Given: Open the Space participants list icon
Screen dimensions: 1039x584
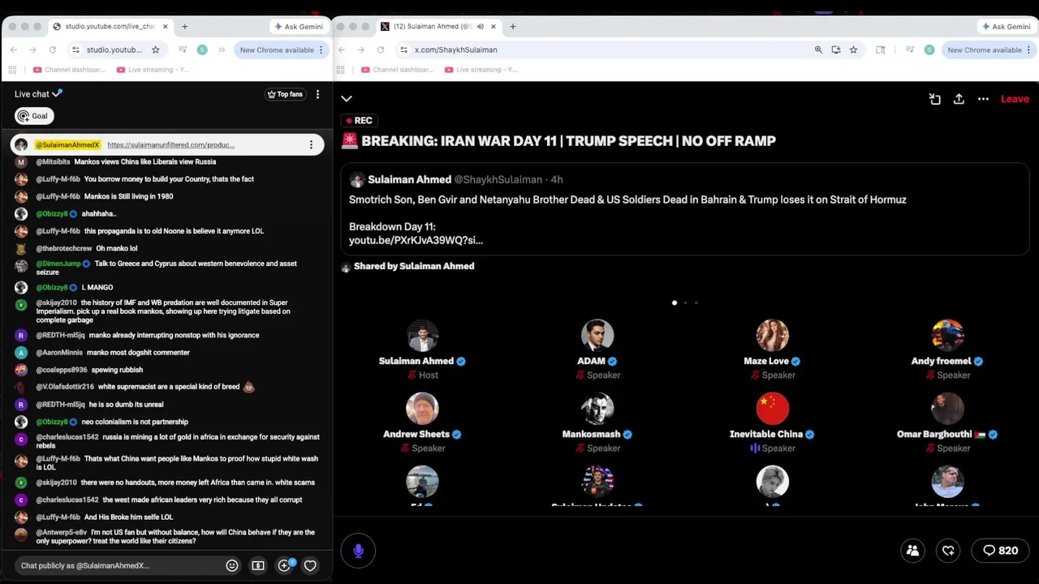Looking at the screenshot, I should point(912,551).
